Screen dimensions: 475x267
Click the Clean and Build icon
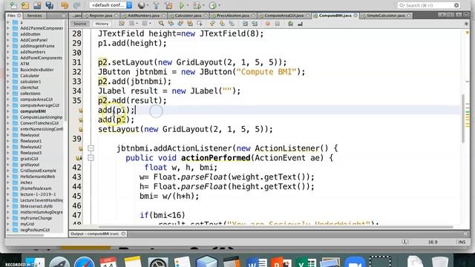[168, 5]
